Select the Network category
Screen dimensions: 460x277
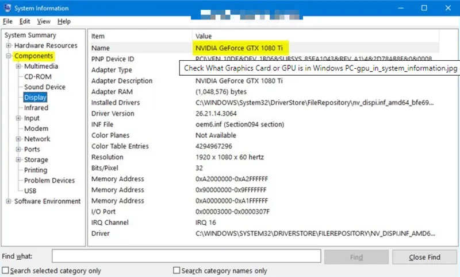37,139
